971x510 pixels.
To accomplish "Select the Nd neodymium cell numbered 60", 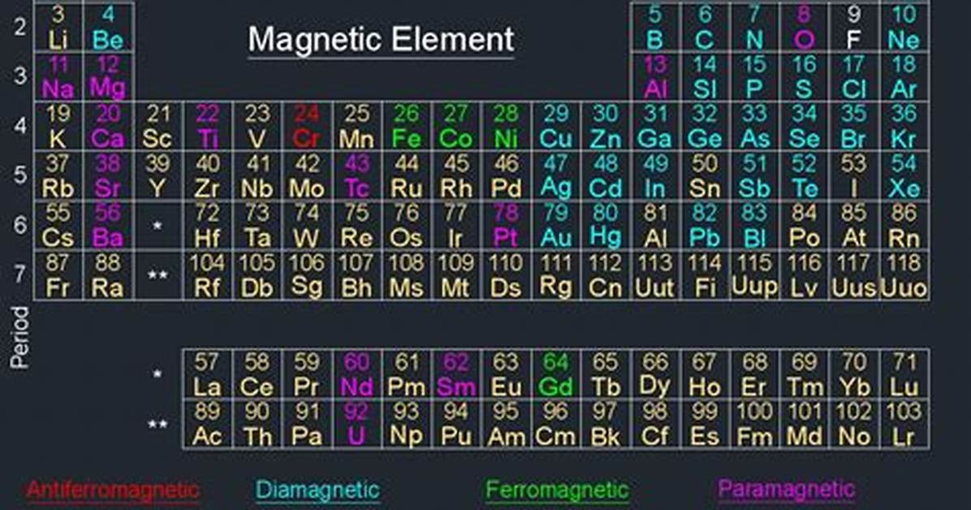I will (x=356, y=374).
